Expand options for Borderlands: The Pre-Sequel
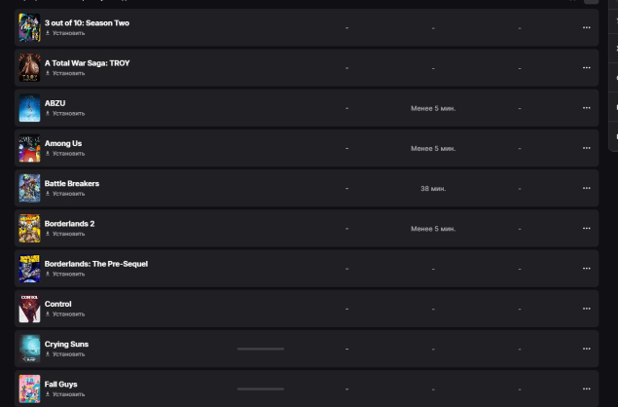 click(586, 269)
